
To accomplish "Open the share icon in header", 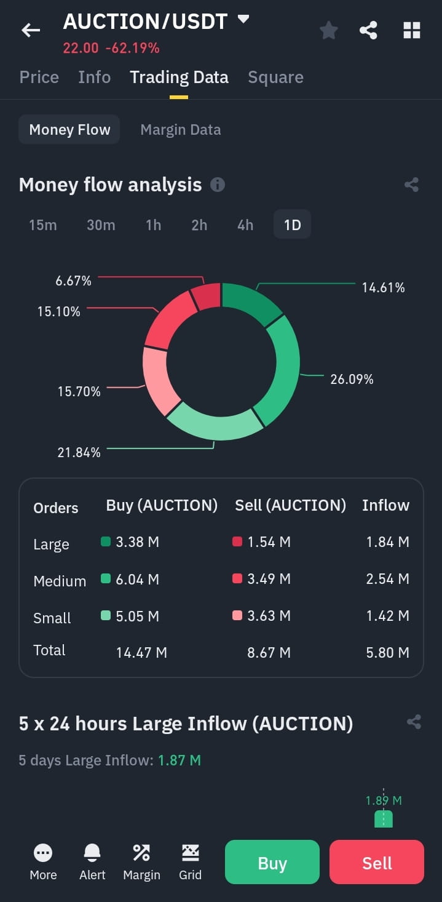I will (x=368, y=30).
